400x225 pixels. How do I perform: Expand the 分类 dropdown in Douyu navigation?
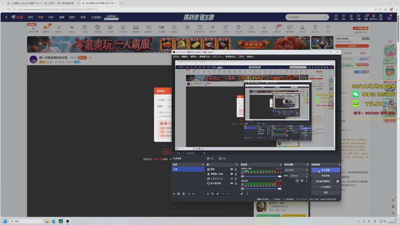(51, 17)
